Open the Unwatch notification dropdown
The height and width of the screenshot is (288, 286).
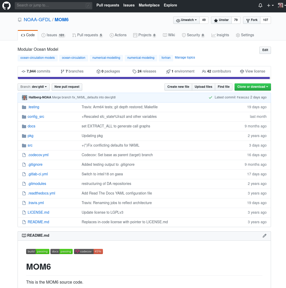[x=186, y=20]
